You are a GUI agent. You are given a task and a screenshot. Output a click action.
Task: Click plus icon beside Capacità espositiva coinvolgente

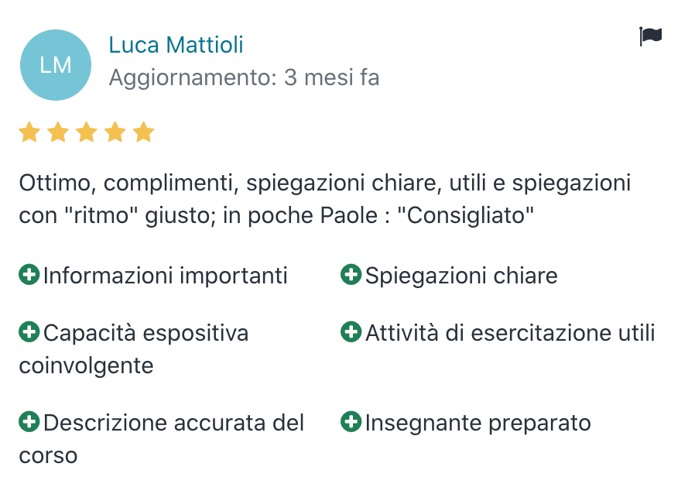point(29,332)
